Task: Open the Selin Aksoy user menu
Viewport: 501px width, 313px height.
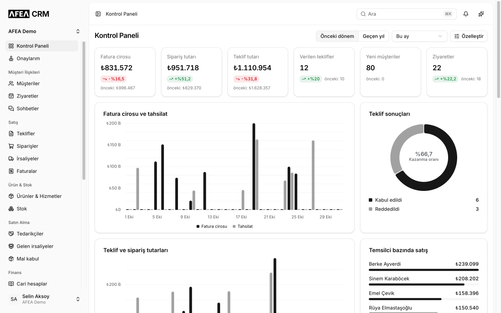Action: (44, 299)
